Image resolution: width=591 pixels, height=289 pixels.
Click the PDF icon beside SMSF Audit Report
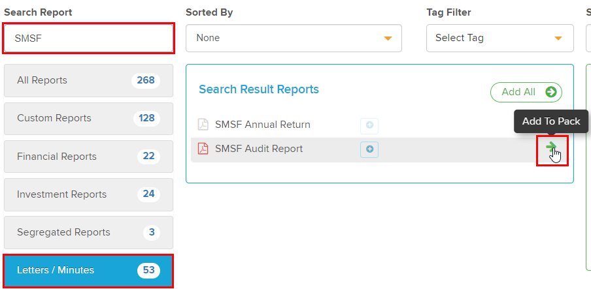(203, 149)
